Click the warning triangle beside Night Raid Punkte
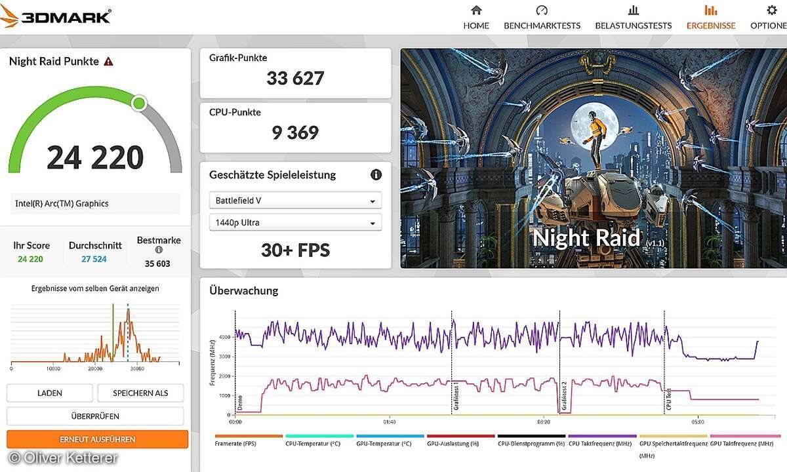Image resolution: width=787 pixels, height=472 pixels. click(x=109, y=62)
